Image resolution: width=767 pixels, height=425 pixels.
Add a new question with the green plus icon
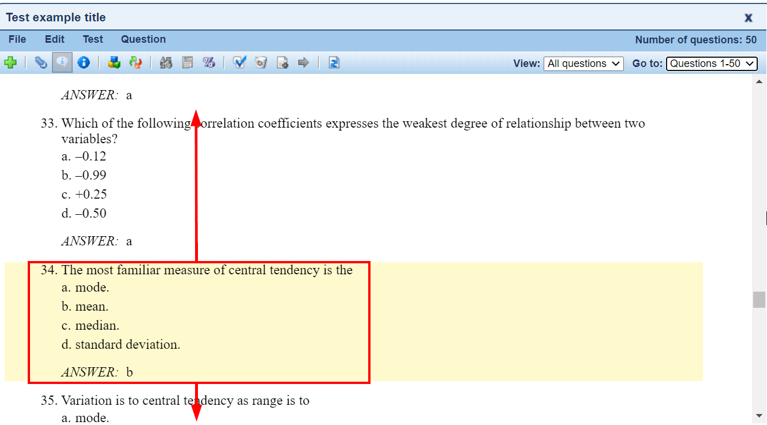[x=12, y=63]
